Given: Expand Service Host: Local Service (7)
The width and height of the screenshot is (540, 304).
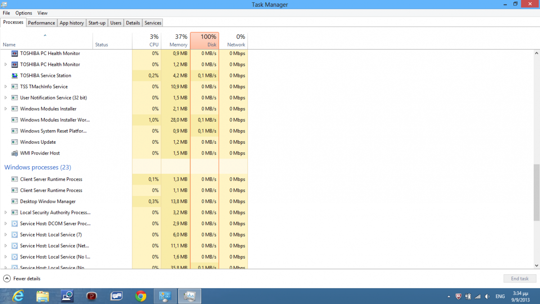Looking at the screenshot, I should pos(5,235).
